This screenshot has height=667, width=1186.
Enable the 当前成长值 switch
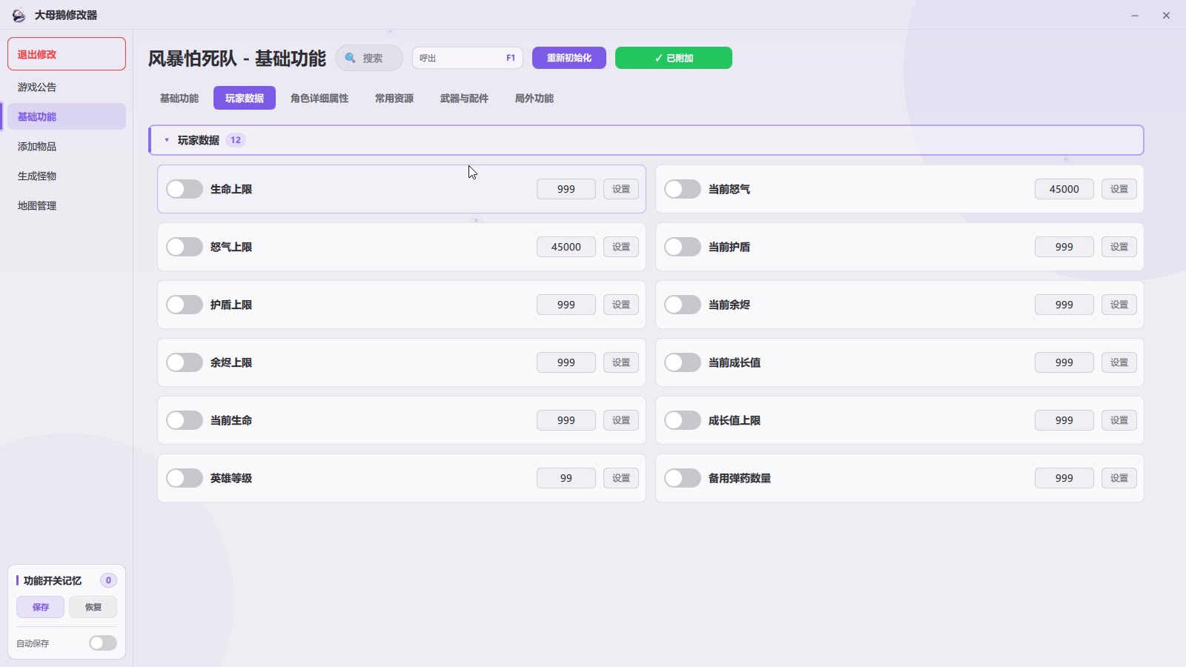683,362
